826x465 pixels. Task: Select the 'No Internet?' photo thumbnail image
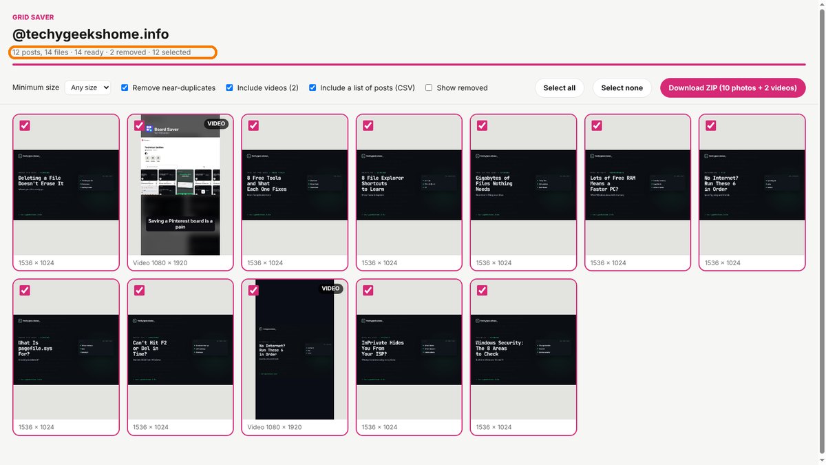coord(752,185)
